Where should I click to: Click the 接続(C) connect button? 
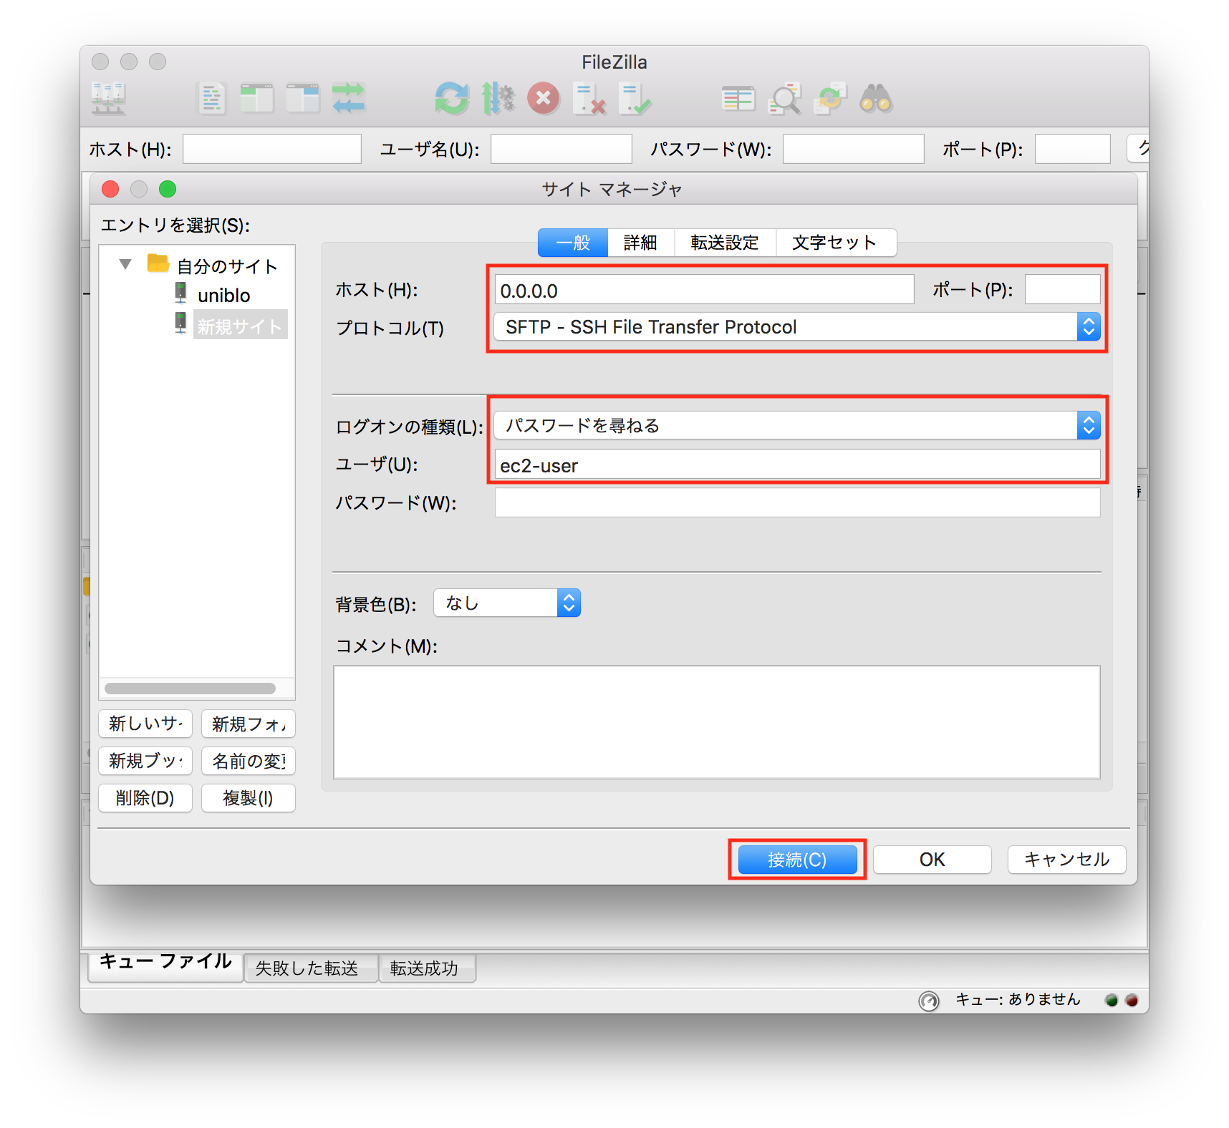[797, 860]
